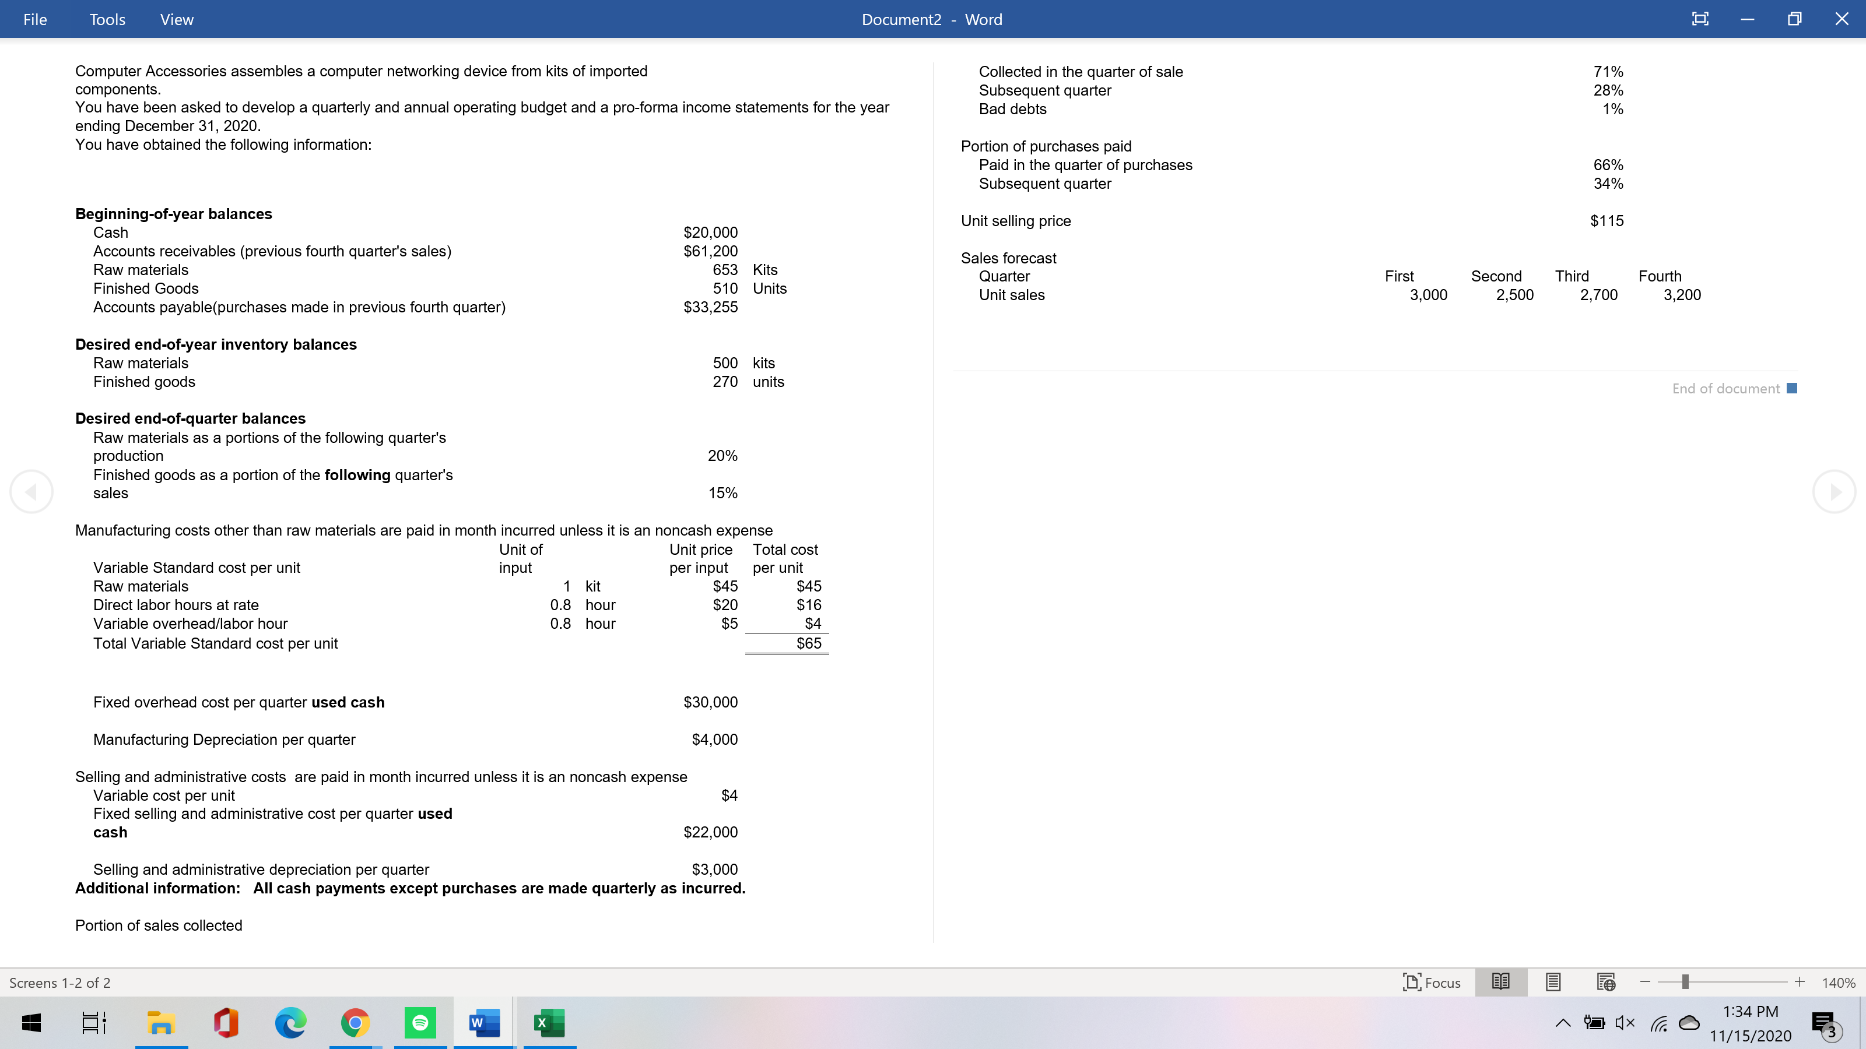Image resolution: width=1866 pixels, height=1049 pixels.
Task: Adjust the zoom level slider
Action: 1685,981
